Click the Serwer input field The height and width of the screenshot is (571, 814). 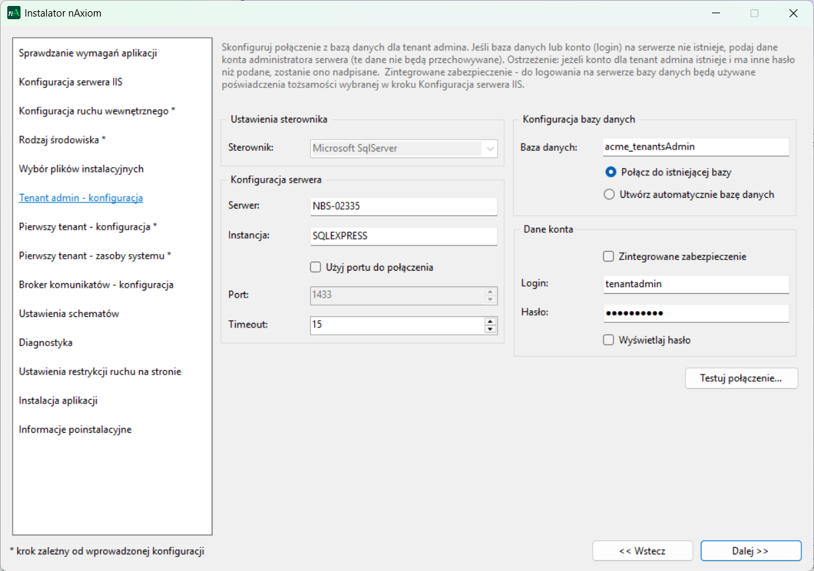click(403, 206)
